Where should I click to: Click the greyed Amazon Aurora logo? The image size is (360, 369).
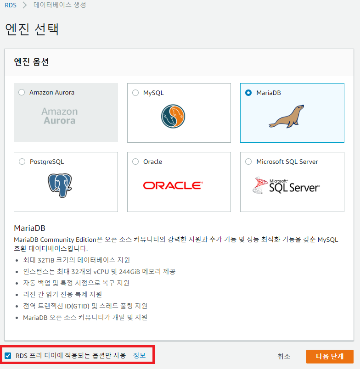click(60, 116)
